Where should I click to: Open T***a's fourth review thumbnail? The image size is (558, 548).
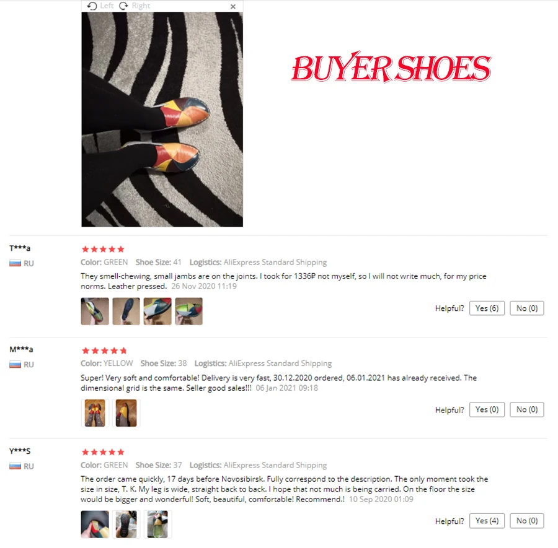[x=188, y=311]
